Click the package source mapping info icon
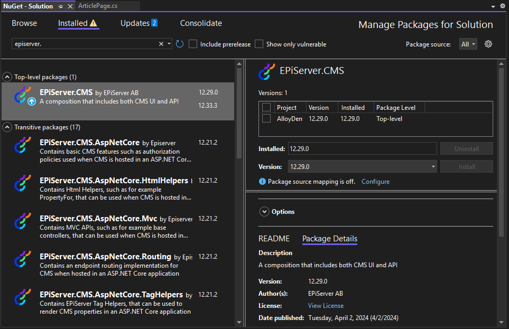Screen dimensions: 509x329 coord(262,182)
